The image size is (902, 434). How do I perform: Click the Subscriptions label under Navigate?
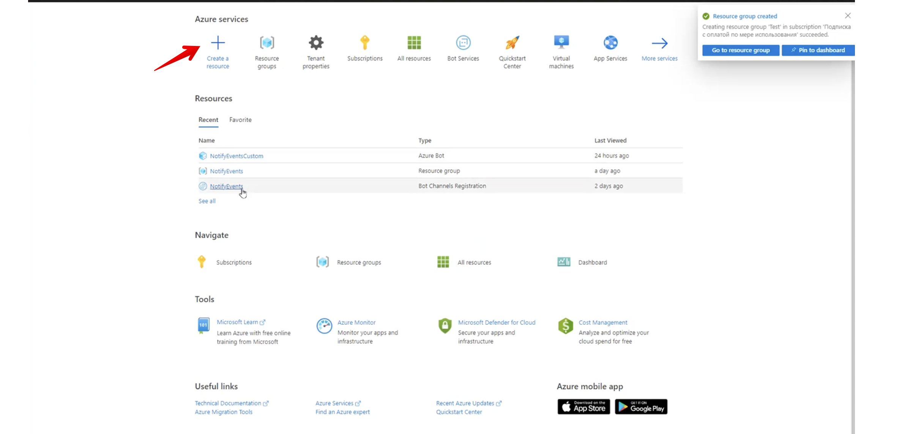coord(234,263)
